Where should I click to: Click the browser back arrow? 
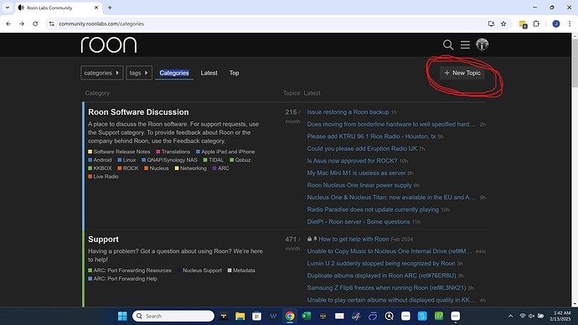[x=8, y=23]
